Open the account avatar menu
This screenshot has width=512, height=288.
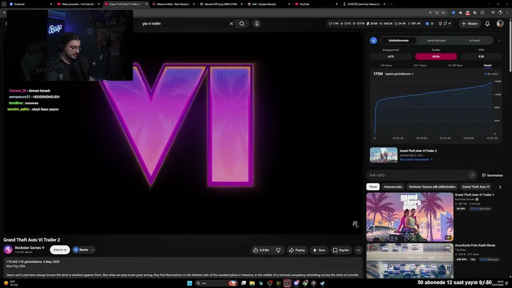click(x=500, y=23)
